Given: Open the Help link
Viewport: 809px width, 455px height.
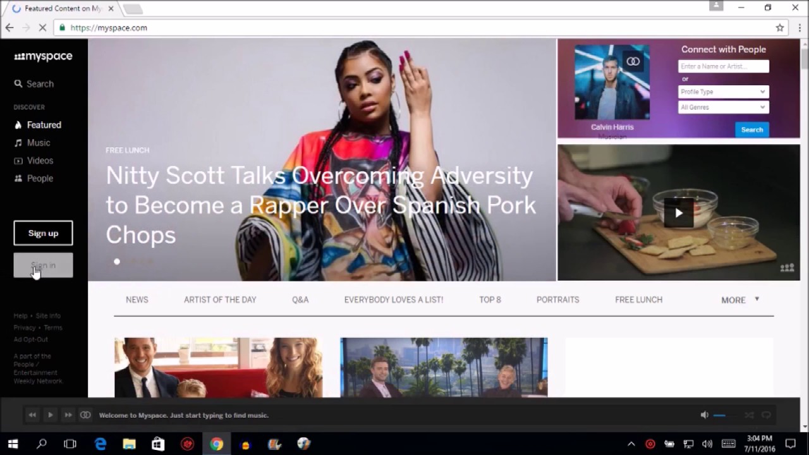Looking at the screenshot, I should click(21, 316).
